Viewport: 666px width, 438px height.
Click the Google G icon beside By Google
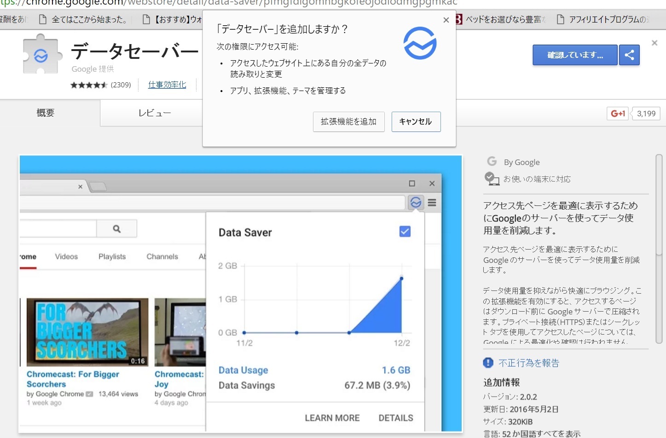tap(492, 161)
